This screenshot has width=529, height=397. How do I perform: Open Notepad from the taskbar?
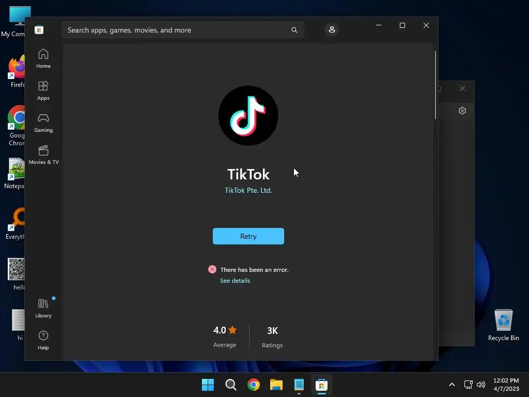tap(299, 385)
